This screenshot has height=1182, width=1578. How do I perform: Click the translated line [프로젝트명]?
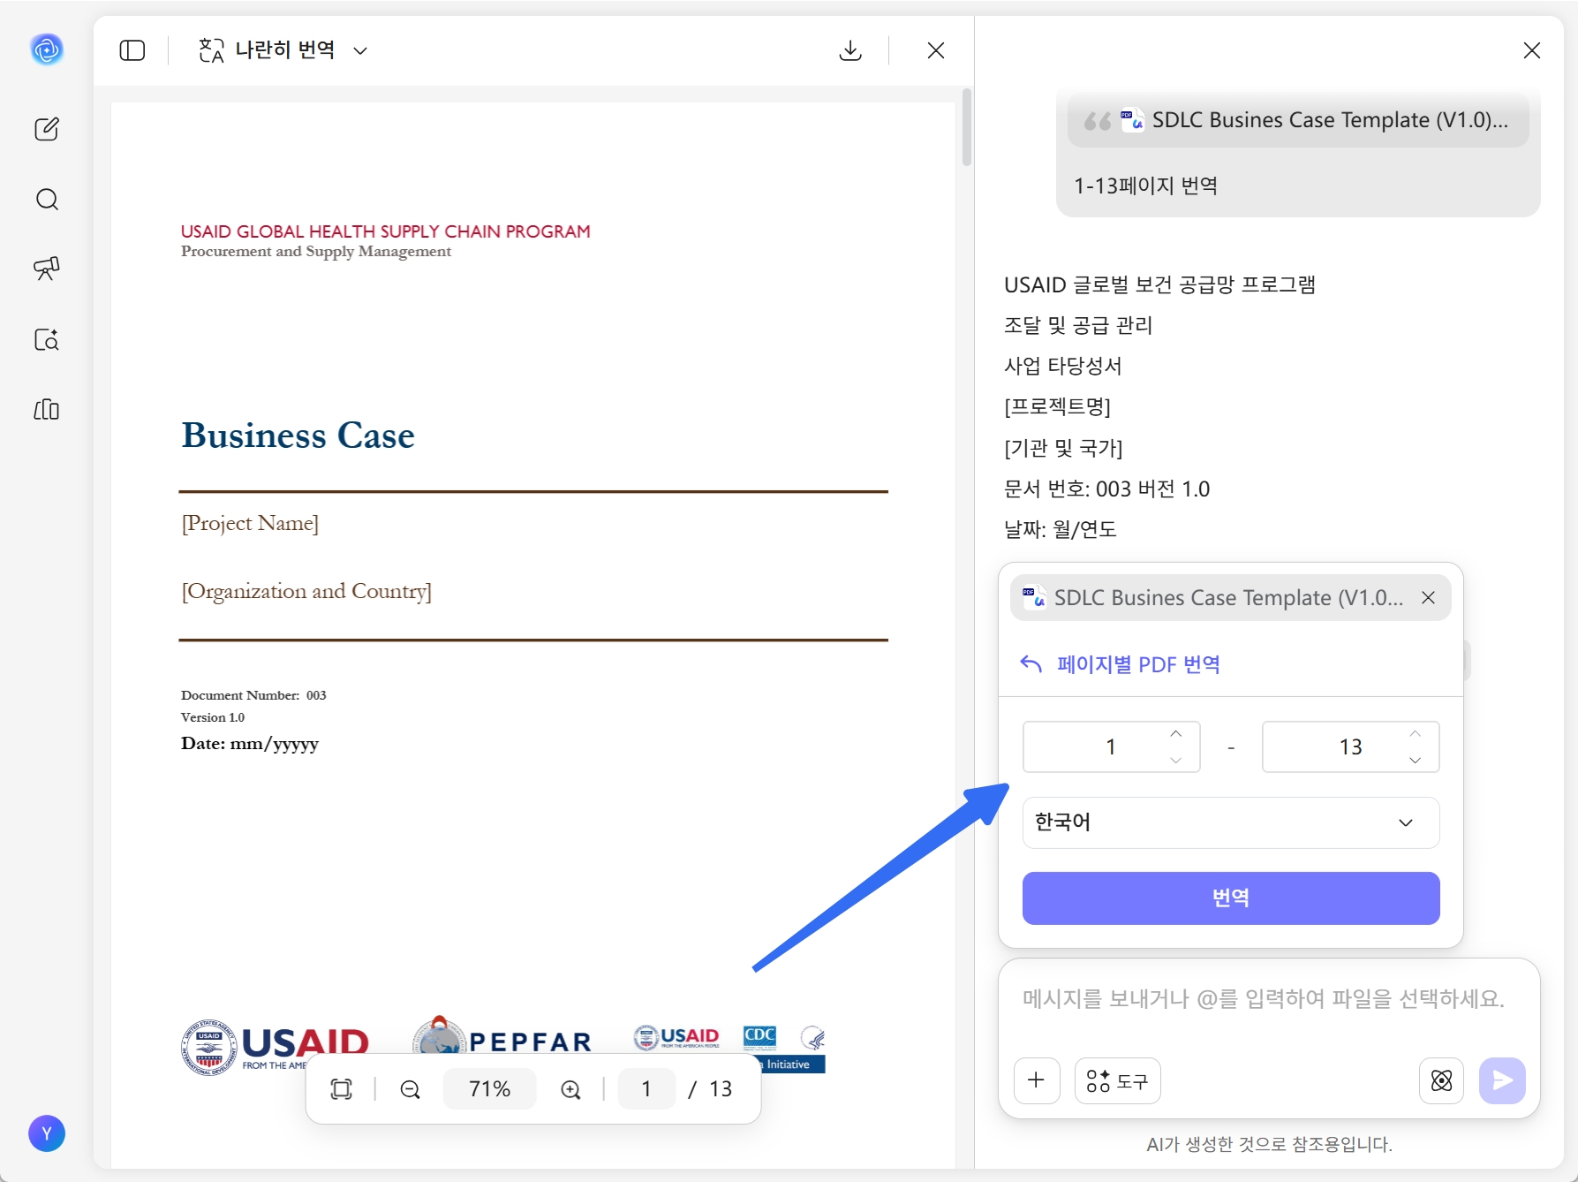pyautogui.click(x=1057, y=406)
